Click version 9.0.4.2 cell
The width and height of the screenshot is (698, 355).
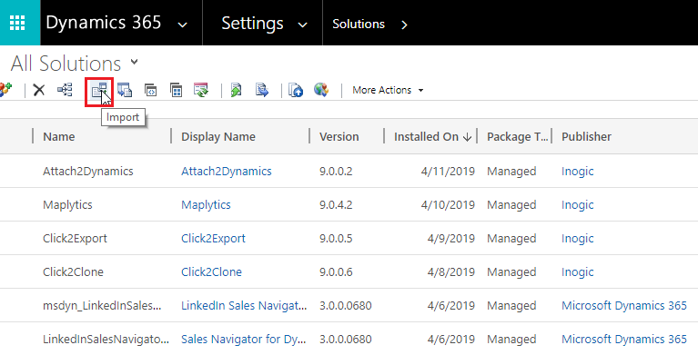click(336, 205)
